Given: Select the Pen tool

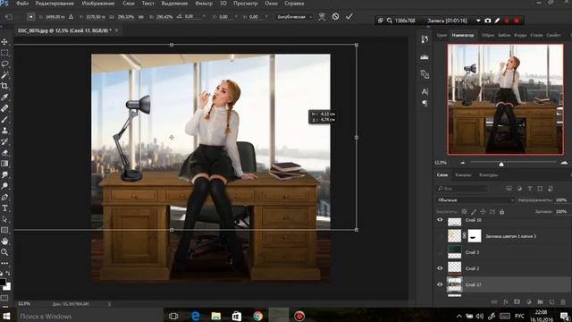Looking at the screenshot, I should (x=4, y=197).
